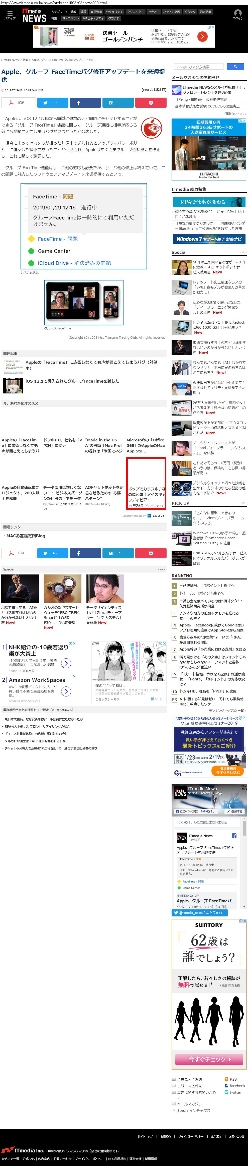Click ranking item 三越伊勢丹、「Tポイント」終了へ

[207, 585]
